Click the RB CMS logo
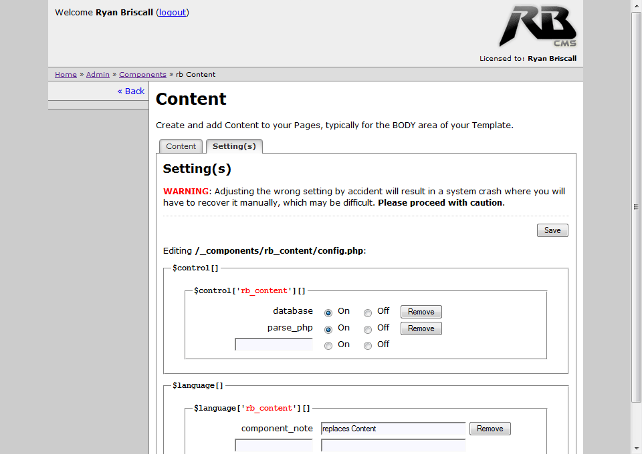 click(x=537, y=27)
